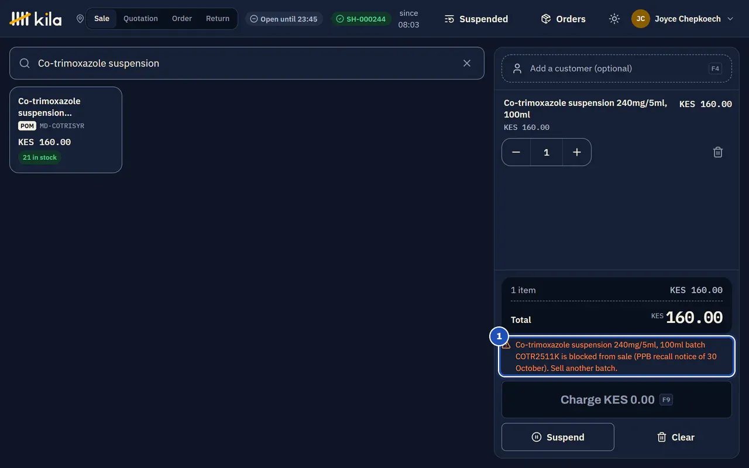Click cart item title Co-trimoxazole suspension 240mg/5ml
The image size is (749, 468).
tap(585, 108)
